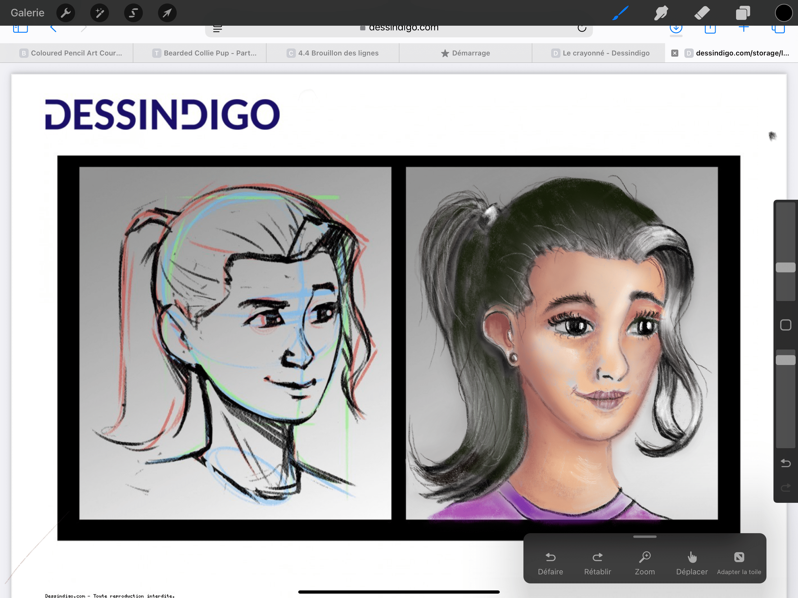Click the brush opacity slider handle
The width and height of the screenshot is (798, 598).
click(785, 360)
